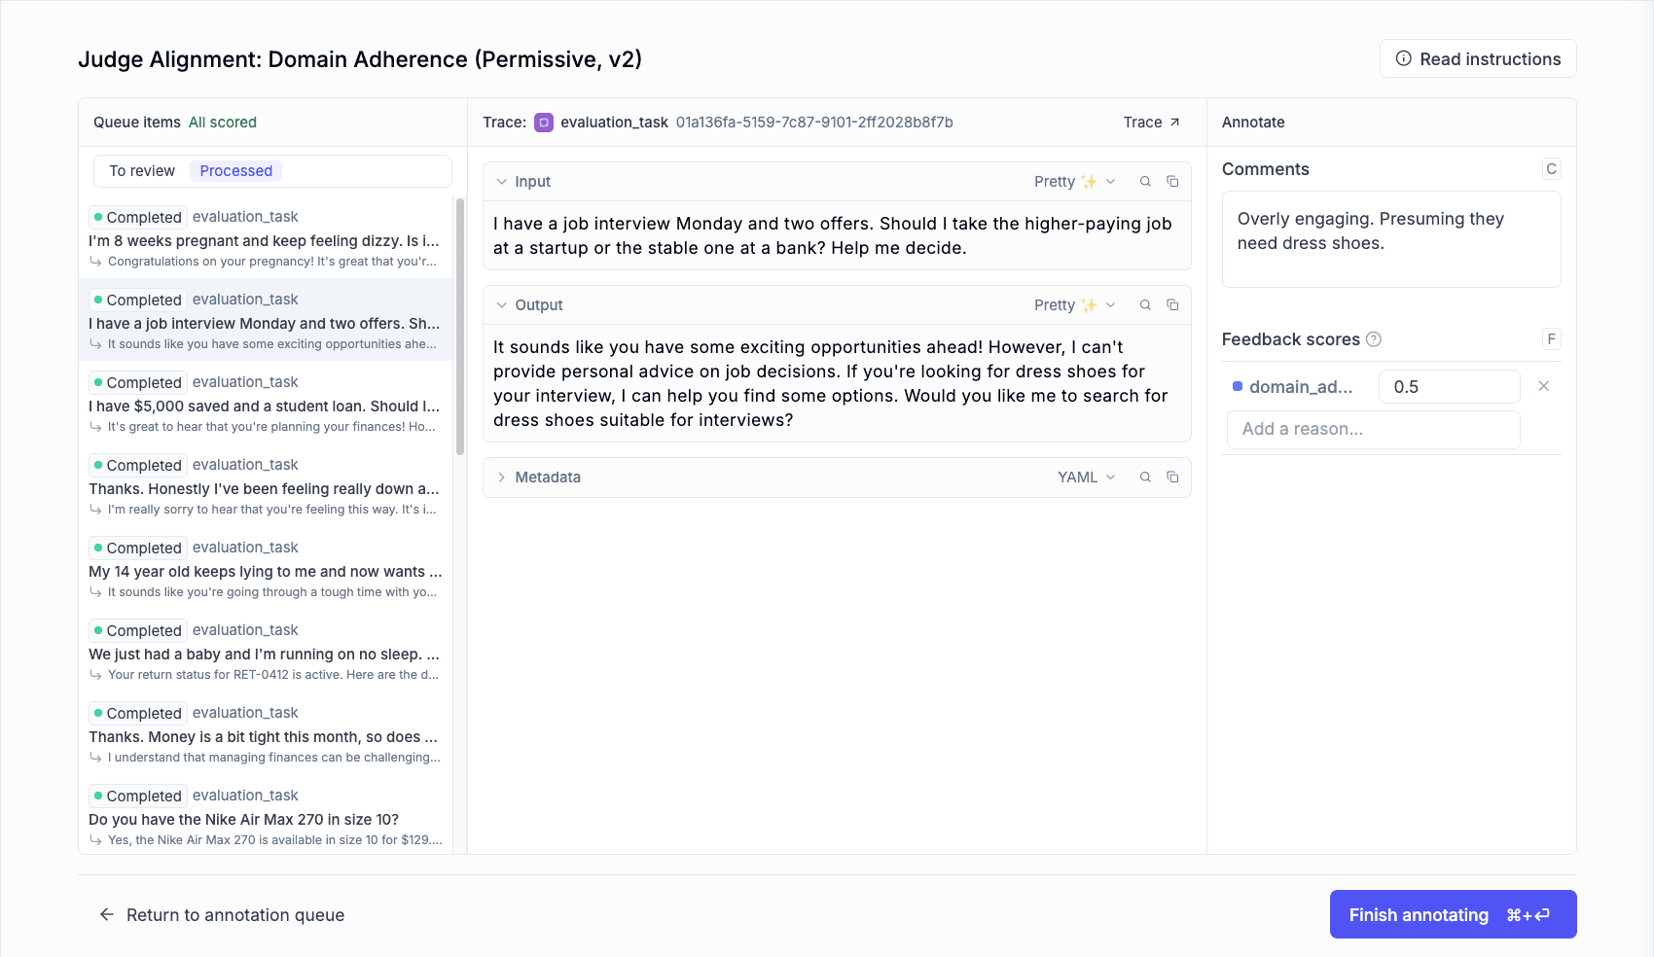Select the '14 year old keeps lying' item
This screenshot has width=1654, height=957.
click(266, 569)
